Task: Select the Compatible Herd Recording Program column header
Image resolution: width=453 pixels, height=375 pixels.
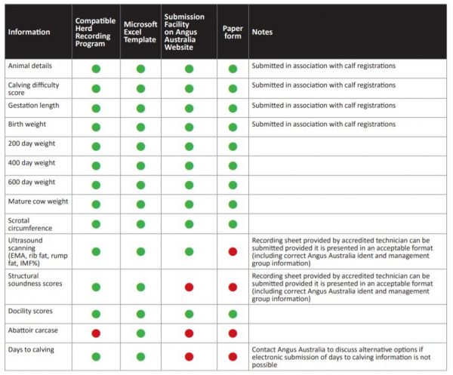Action: click(95, 32)
